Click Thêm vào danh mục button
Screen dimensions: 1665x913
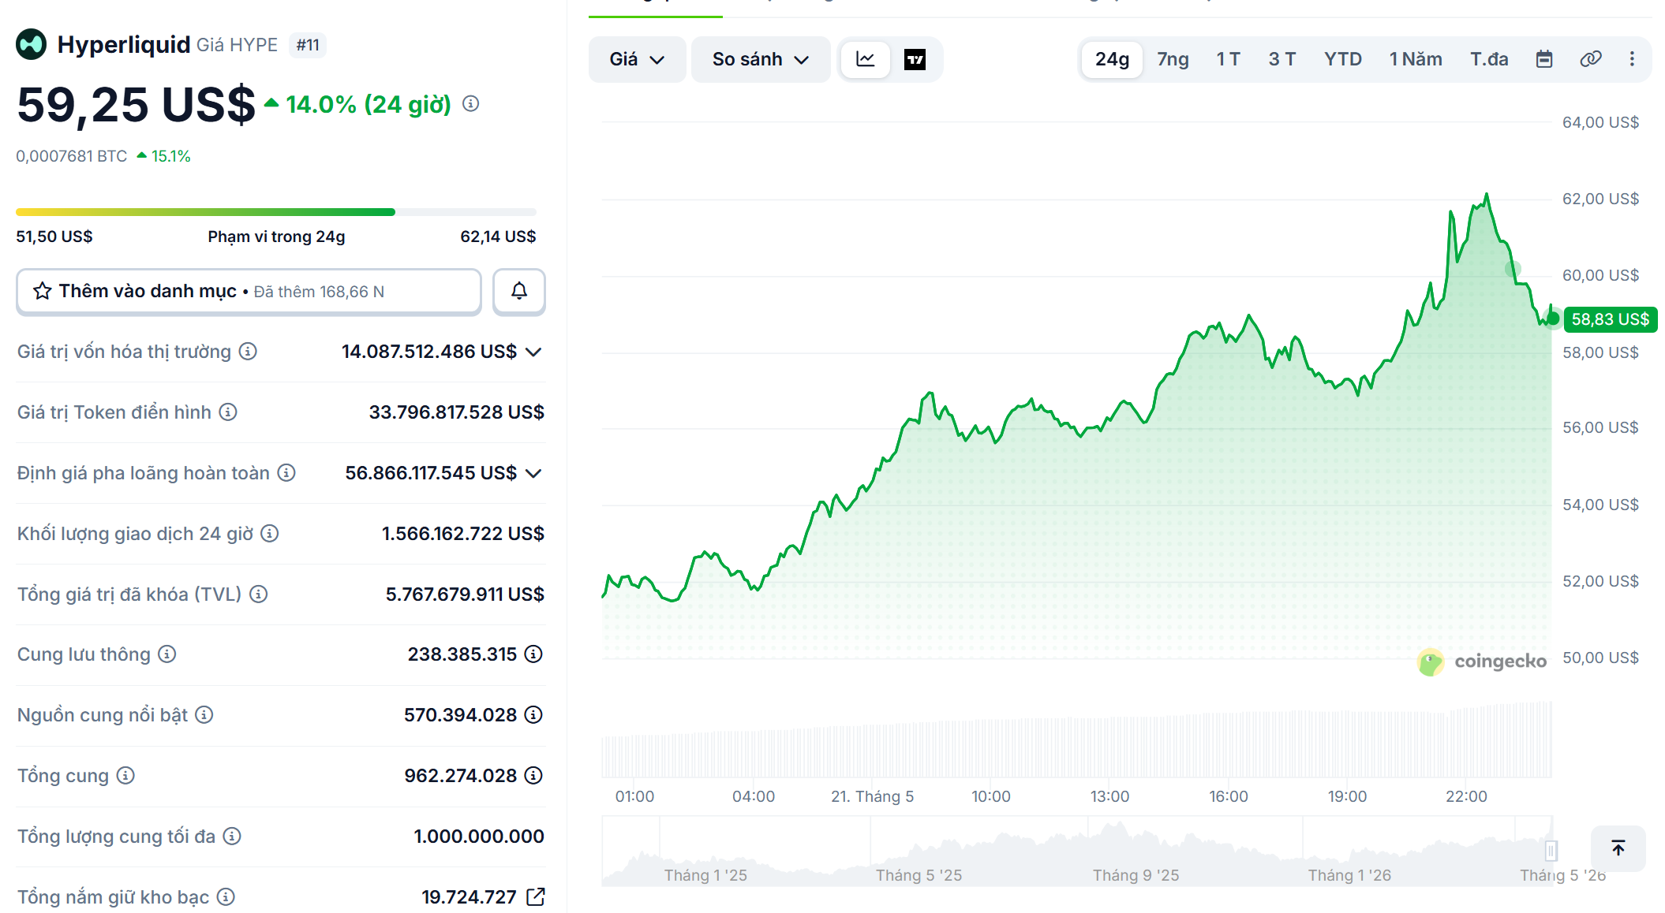pyautogui.click(x=249, y=291)
